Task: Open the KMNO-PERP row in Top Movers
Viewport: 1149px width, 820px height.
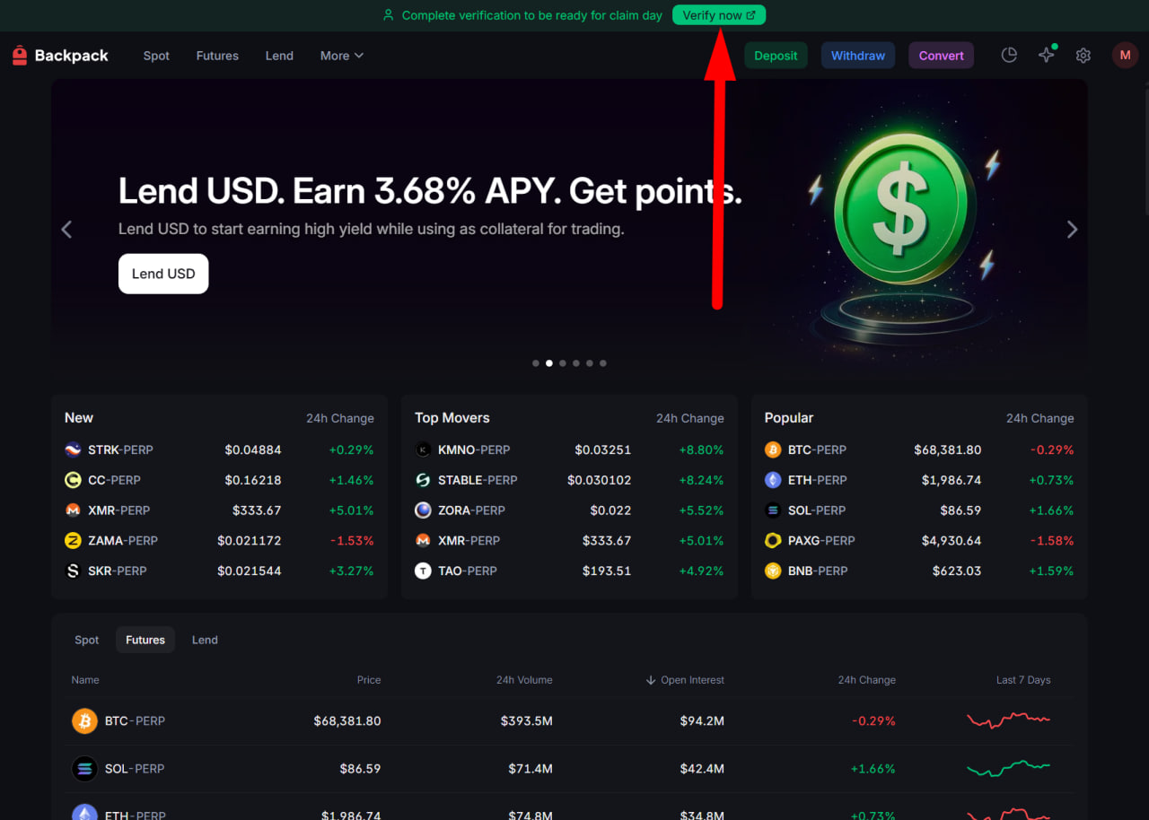Action: coord(569,449)
